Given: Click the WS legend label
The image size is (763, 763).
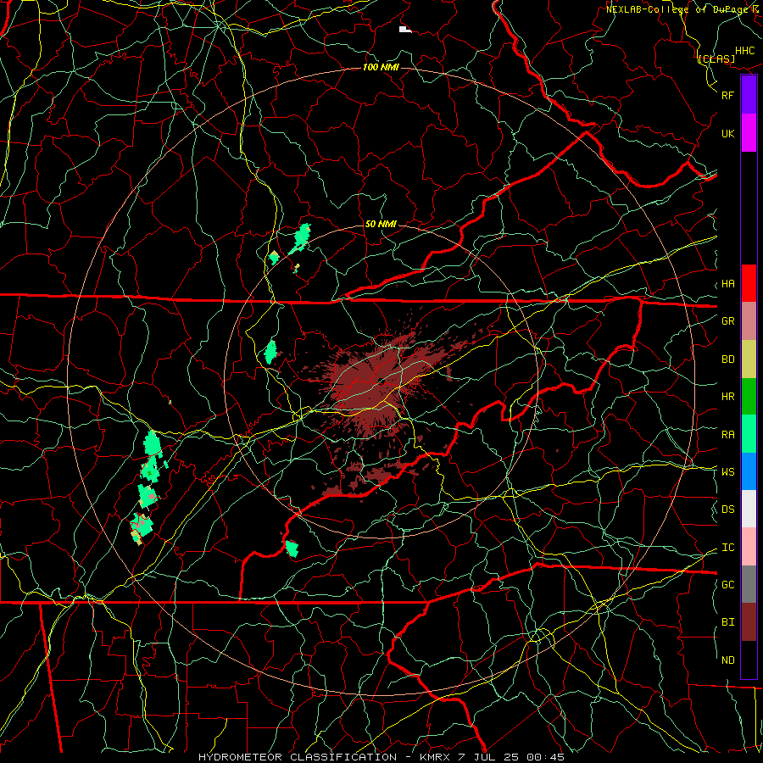Looking at the screenshot, I should (x=728, y=471).
